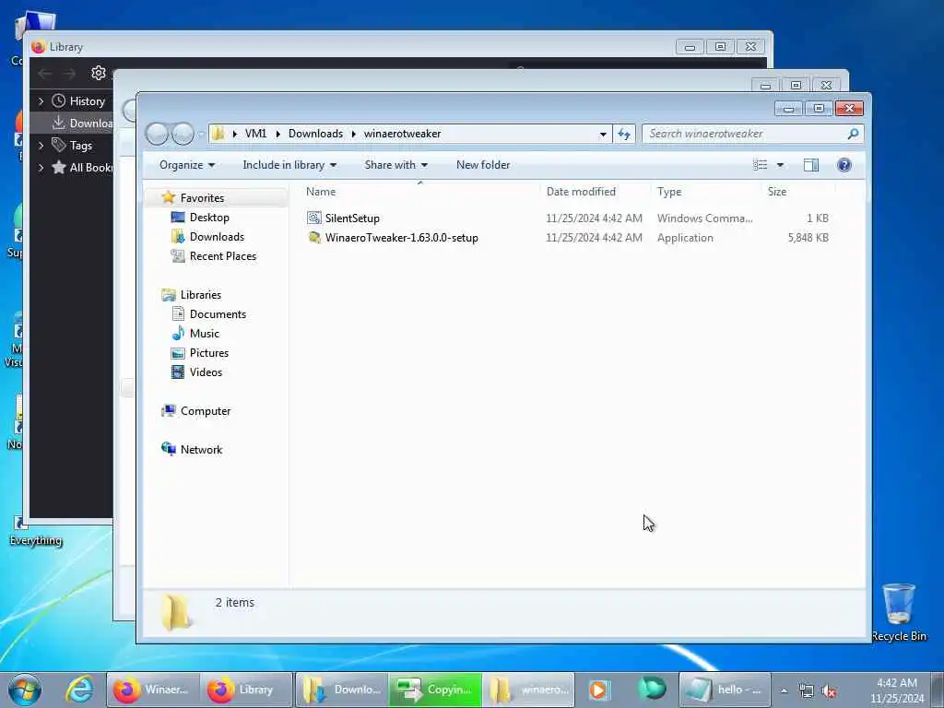Open the Include in library menu

point(289,165)
